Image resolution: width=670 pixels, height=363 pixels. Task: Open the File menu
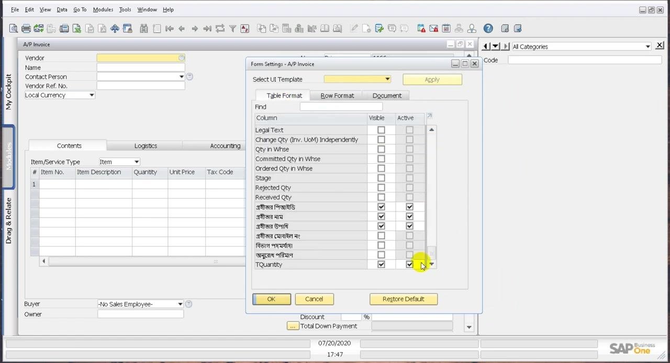(15, 9)
